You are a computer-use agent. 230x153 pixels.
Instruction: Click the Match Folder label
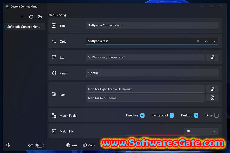pyautogui.click(x=68, y=116)
